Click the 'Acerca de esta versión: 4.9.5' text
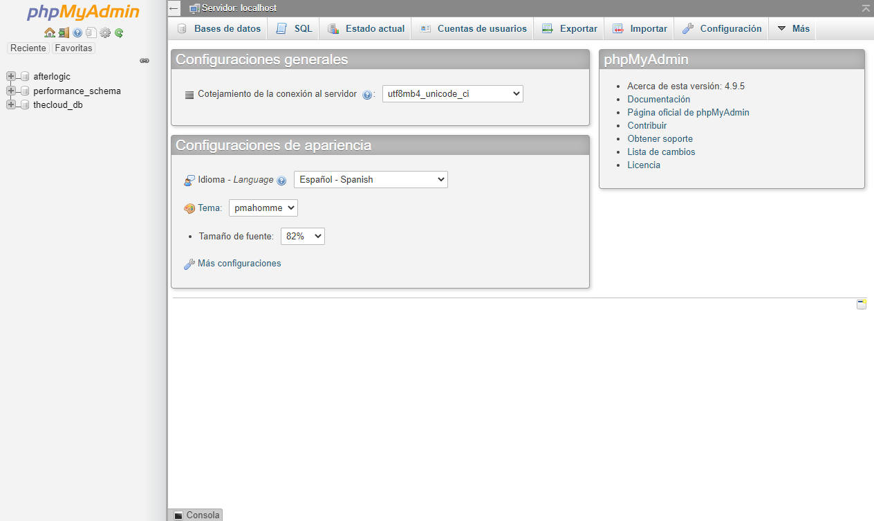Image resolution: width=874 pixels, height=521 pixels. (x=686, y=86)
